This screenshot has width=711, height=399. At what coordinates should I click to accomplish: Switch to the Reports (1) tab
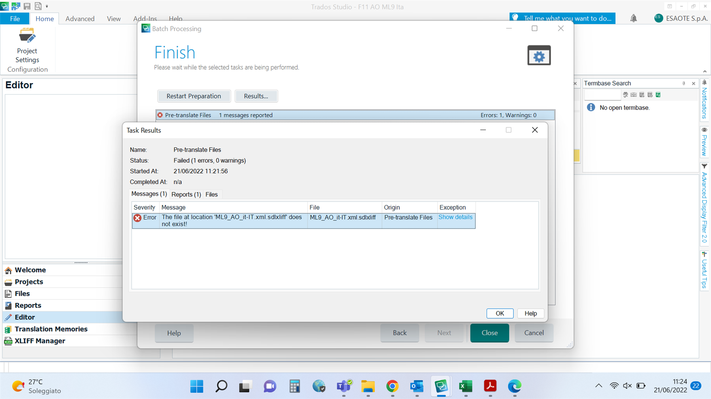[x=186, y=194]
